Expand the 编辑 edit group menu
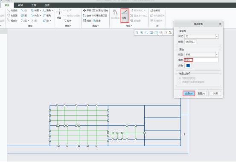The width and height of the screenshot is (236, 162). [96, 26]
